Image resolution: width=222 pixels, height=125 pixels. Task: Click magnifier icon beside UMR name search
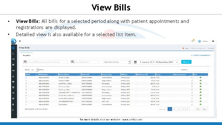pos(25,62)
